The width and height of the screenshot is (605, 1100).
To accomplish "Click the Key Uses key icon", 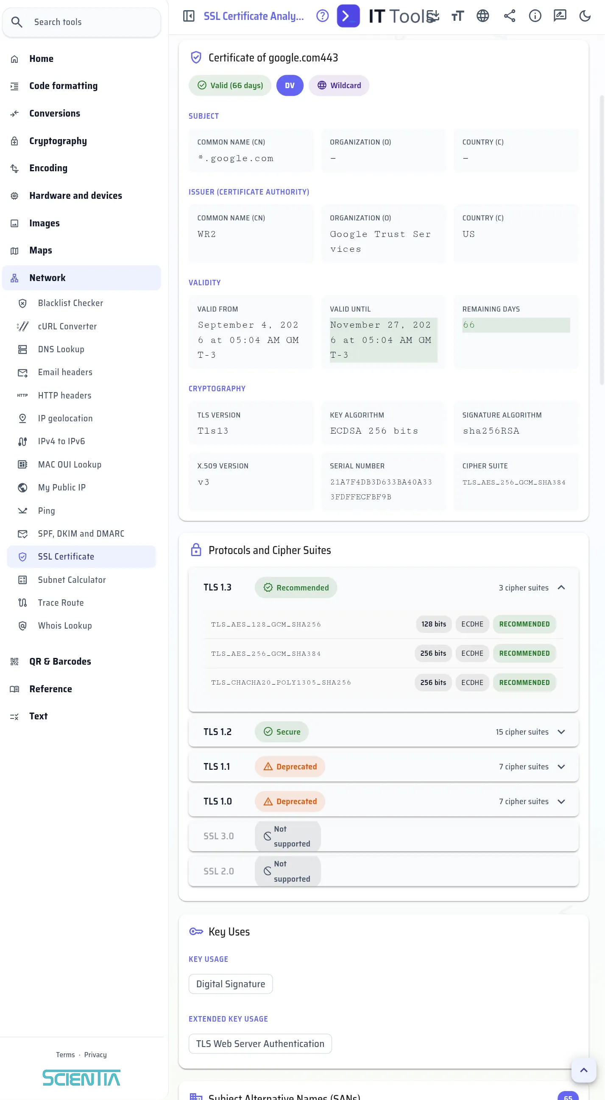I will 196,932.
